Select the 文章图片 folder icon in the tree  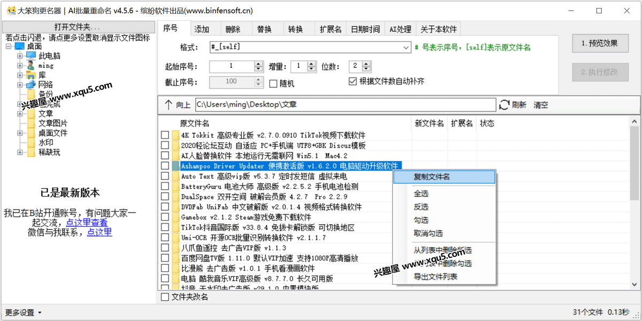tap(31, 123)
